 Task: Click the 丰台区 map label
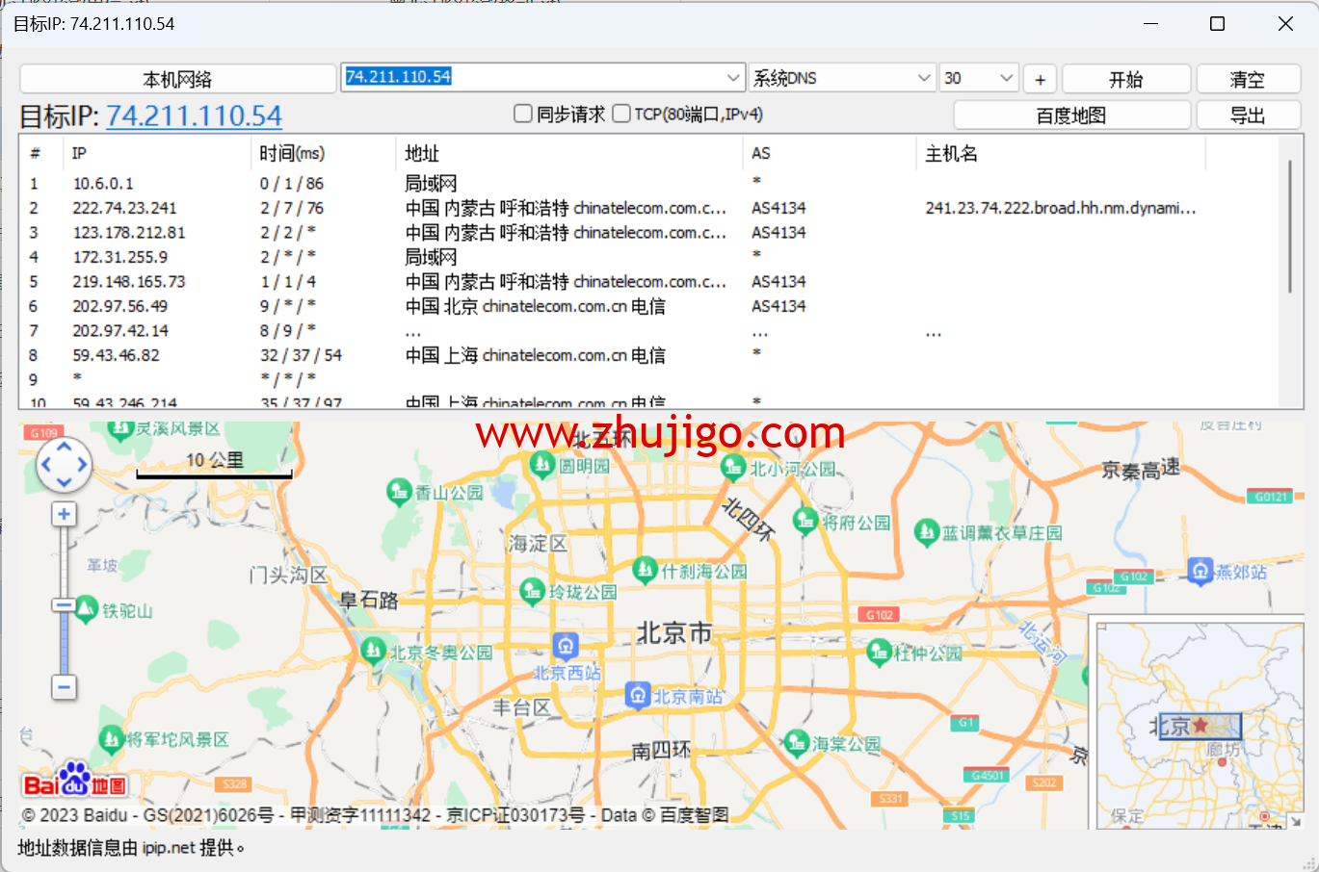(x=521, y=707)
